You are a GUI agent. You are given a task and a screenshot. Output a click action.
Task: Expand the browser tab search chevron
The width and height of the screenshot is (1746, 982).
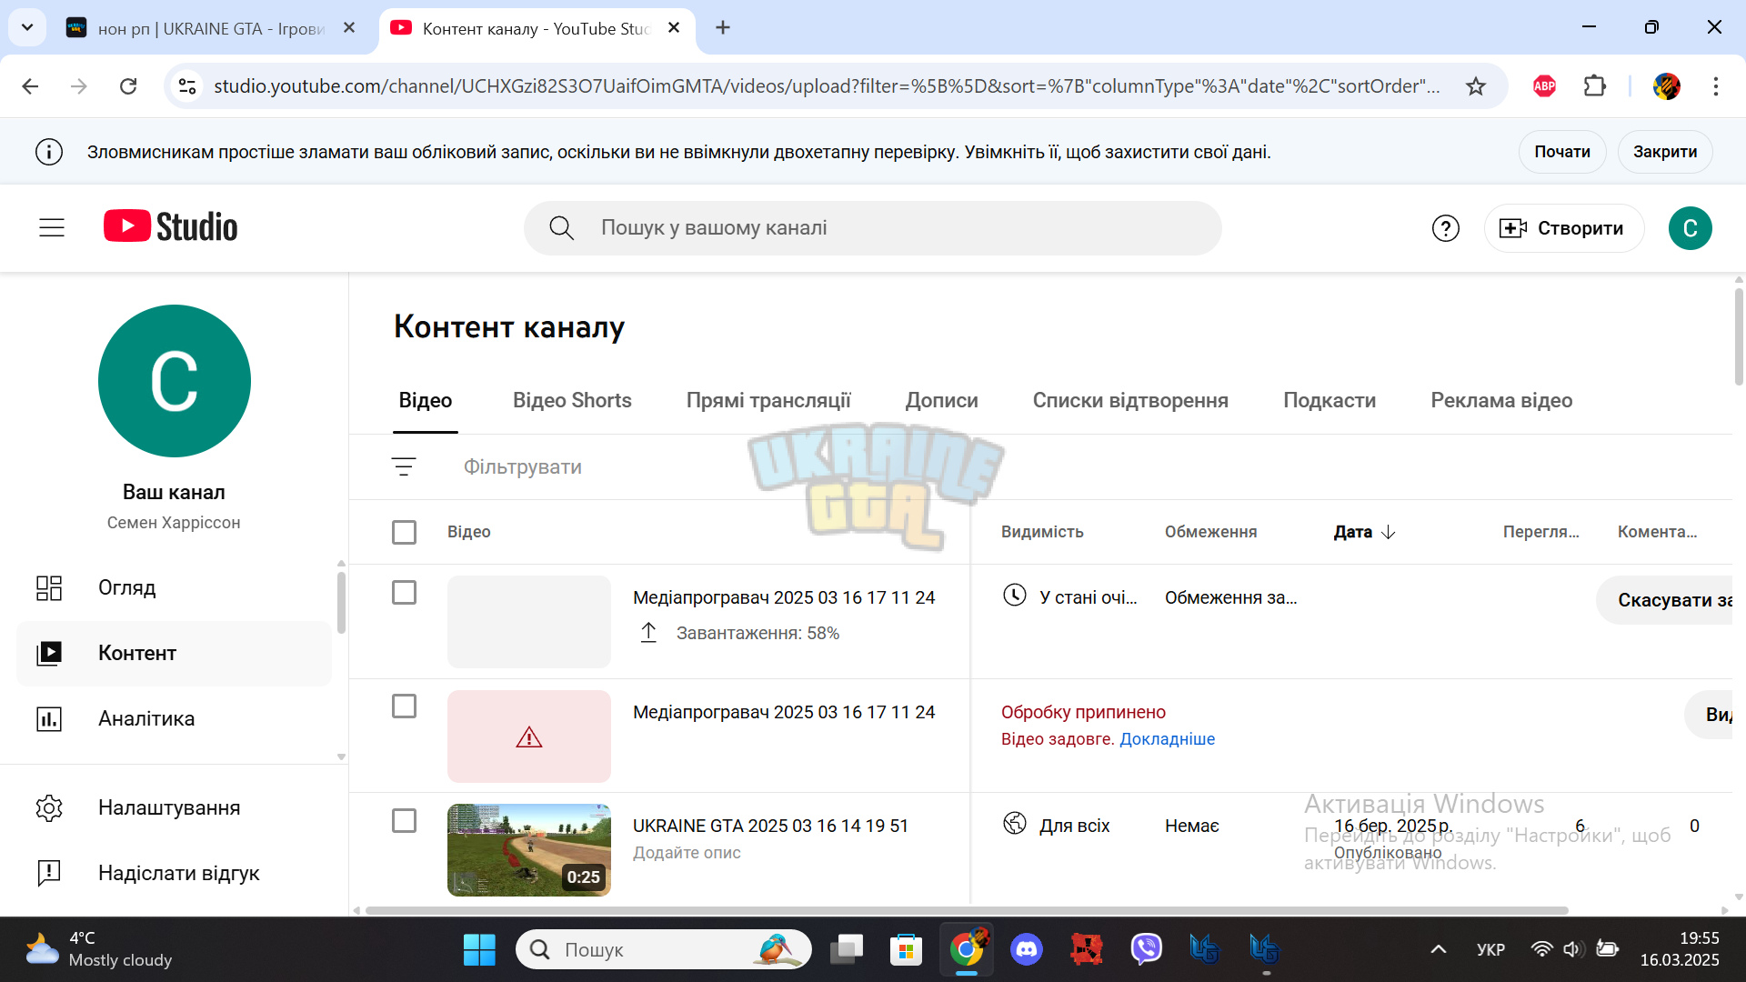[27, 27]
